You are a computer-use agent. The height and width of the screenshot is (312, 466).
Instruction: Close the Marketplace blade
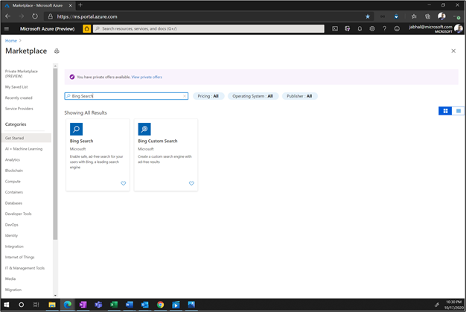(453, 51)
